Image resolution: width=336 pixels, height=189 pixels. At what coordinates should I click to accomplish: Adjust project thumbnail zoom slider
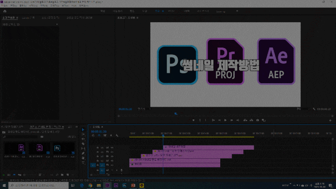click(29, 175)
